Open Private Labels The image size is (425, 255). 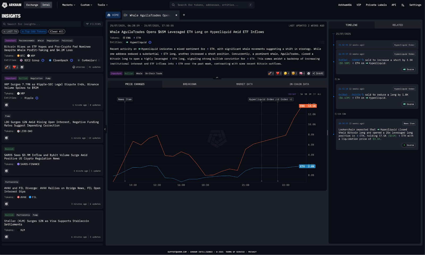coord(376,5)
